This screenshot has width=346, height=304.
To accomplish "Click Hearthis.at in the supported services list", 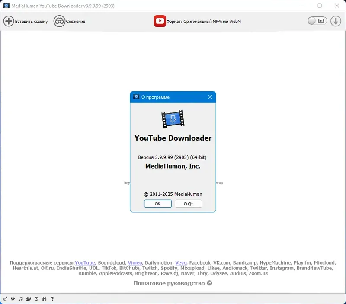I will [x=26, y=268].
